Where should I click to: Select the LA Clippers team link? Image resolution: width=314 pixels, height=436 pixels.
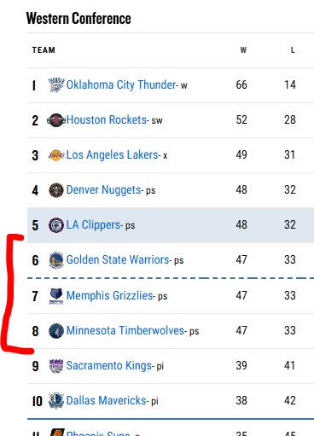[x=93, y=225]
